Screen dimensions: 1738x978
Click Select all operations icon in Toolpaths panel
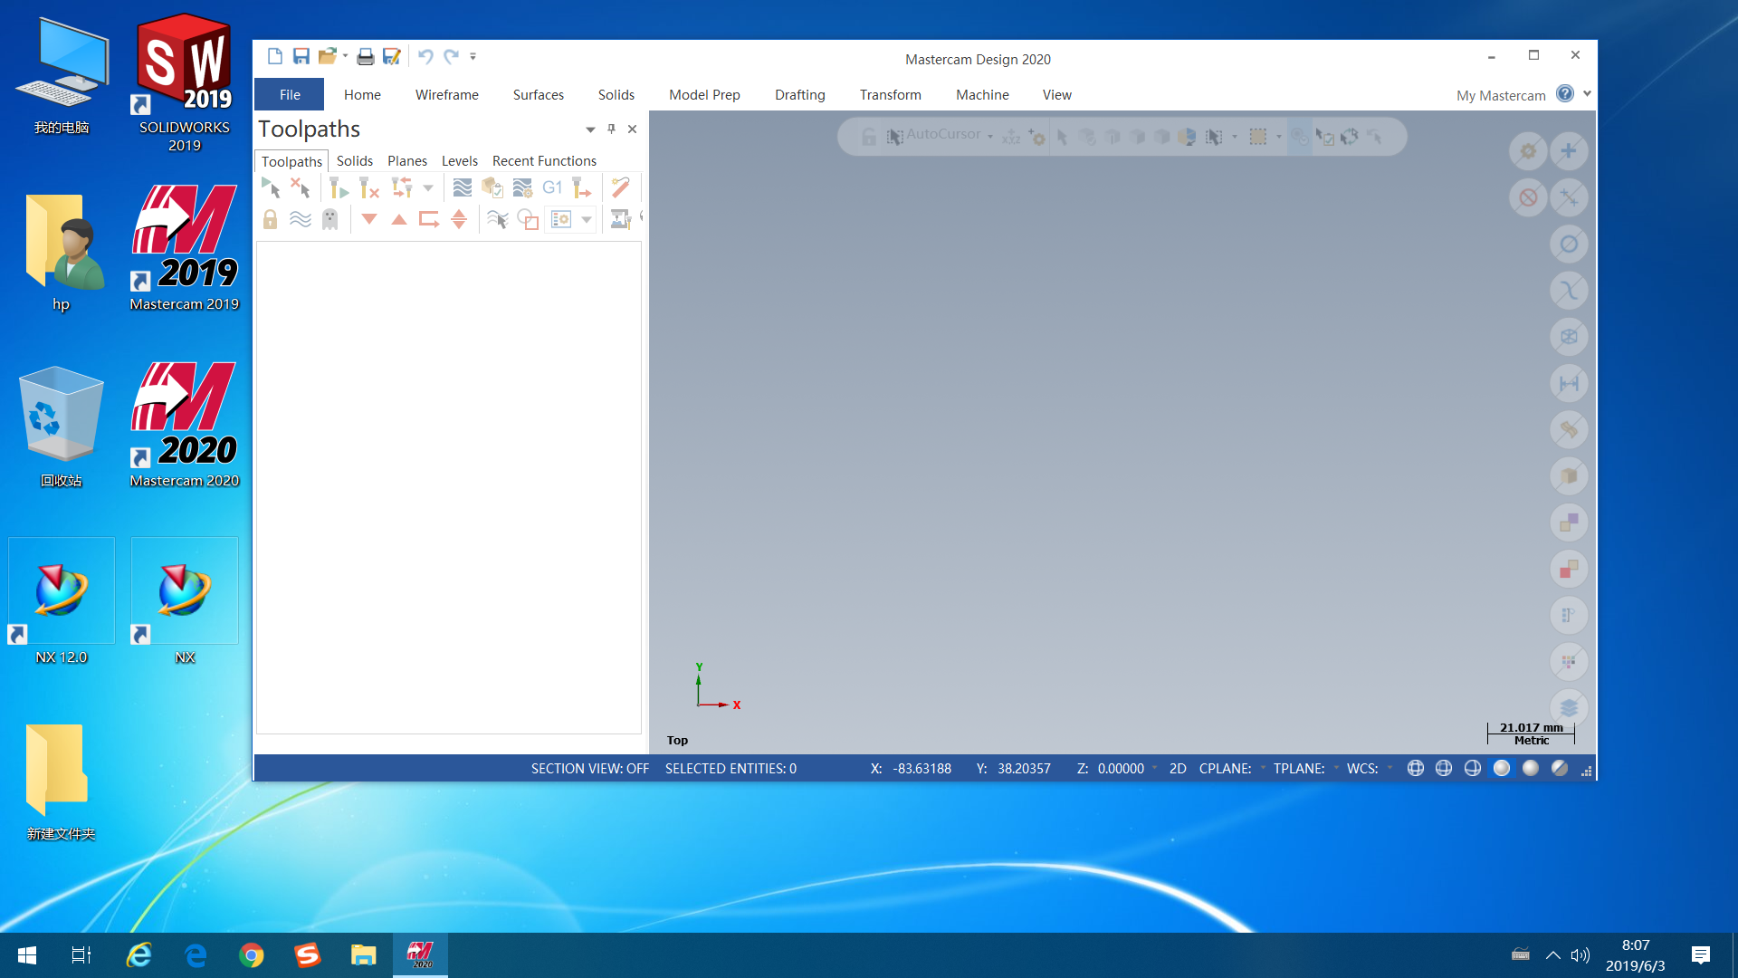click(271, 188)
